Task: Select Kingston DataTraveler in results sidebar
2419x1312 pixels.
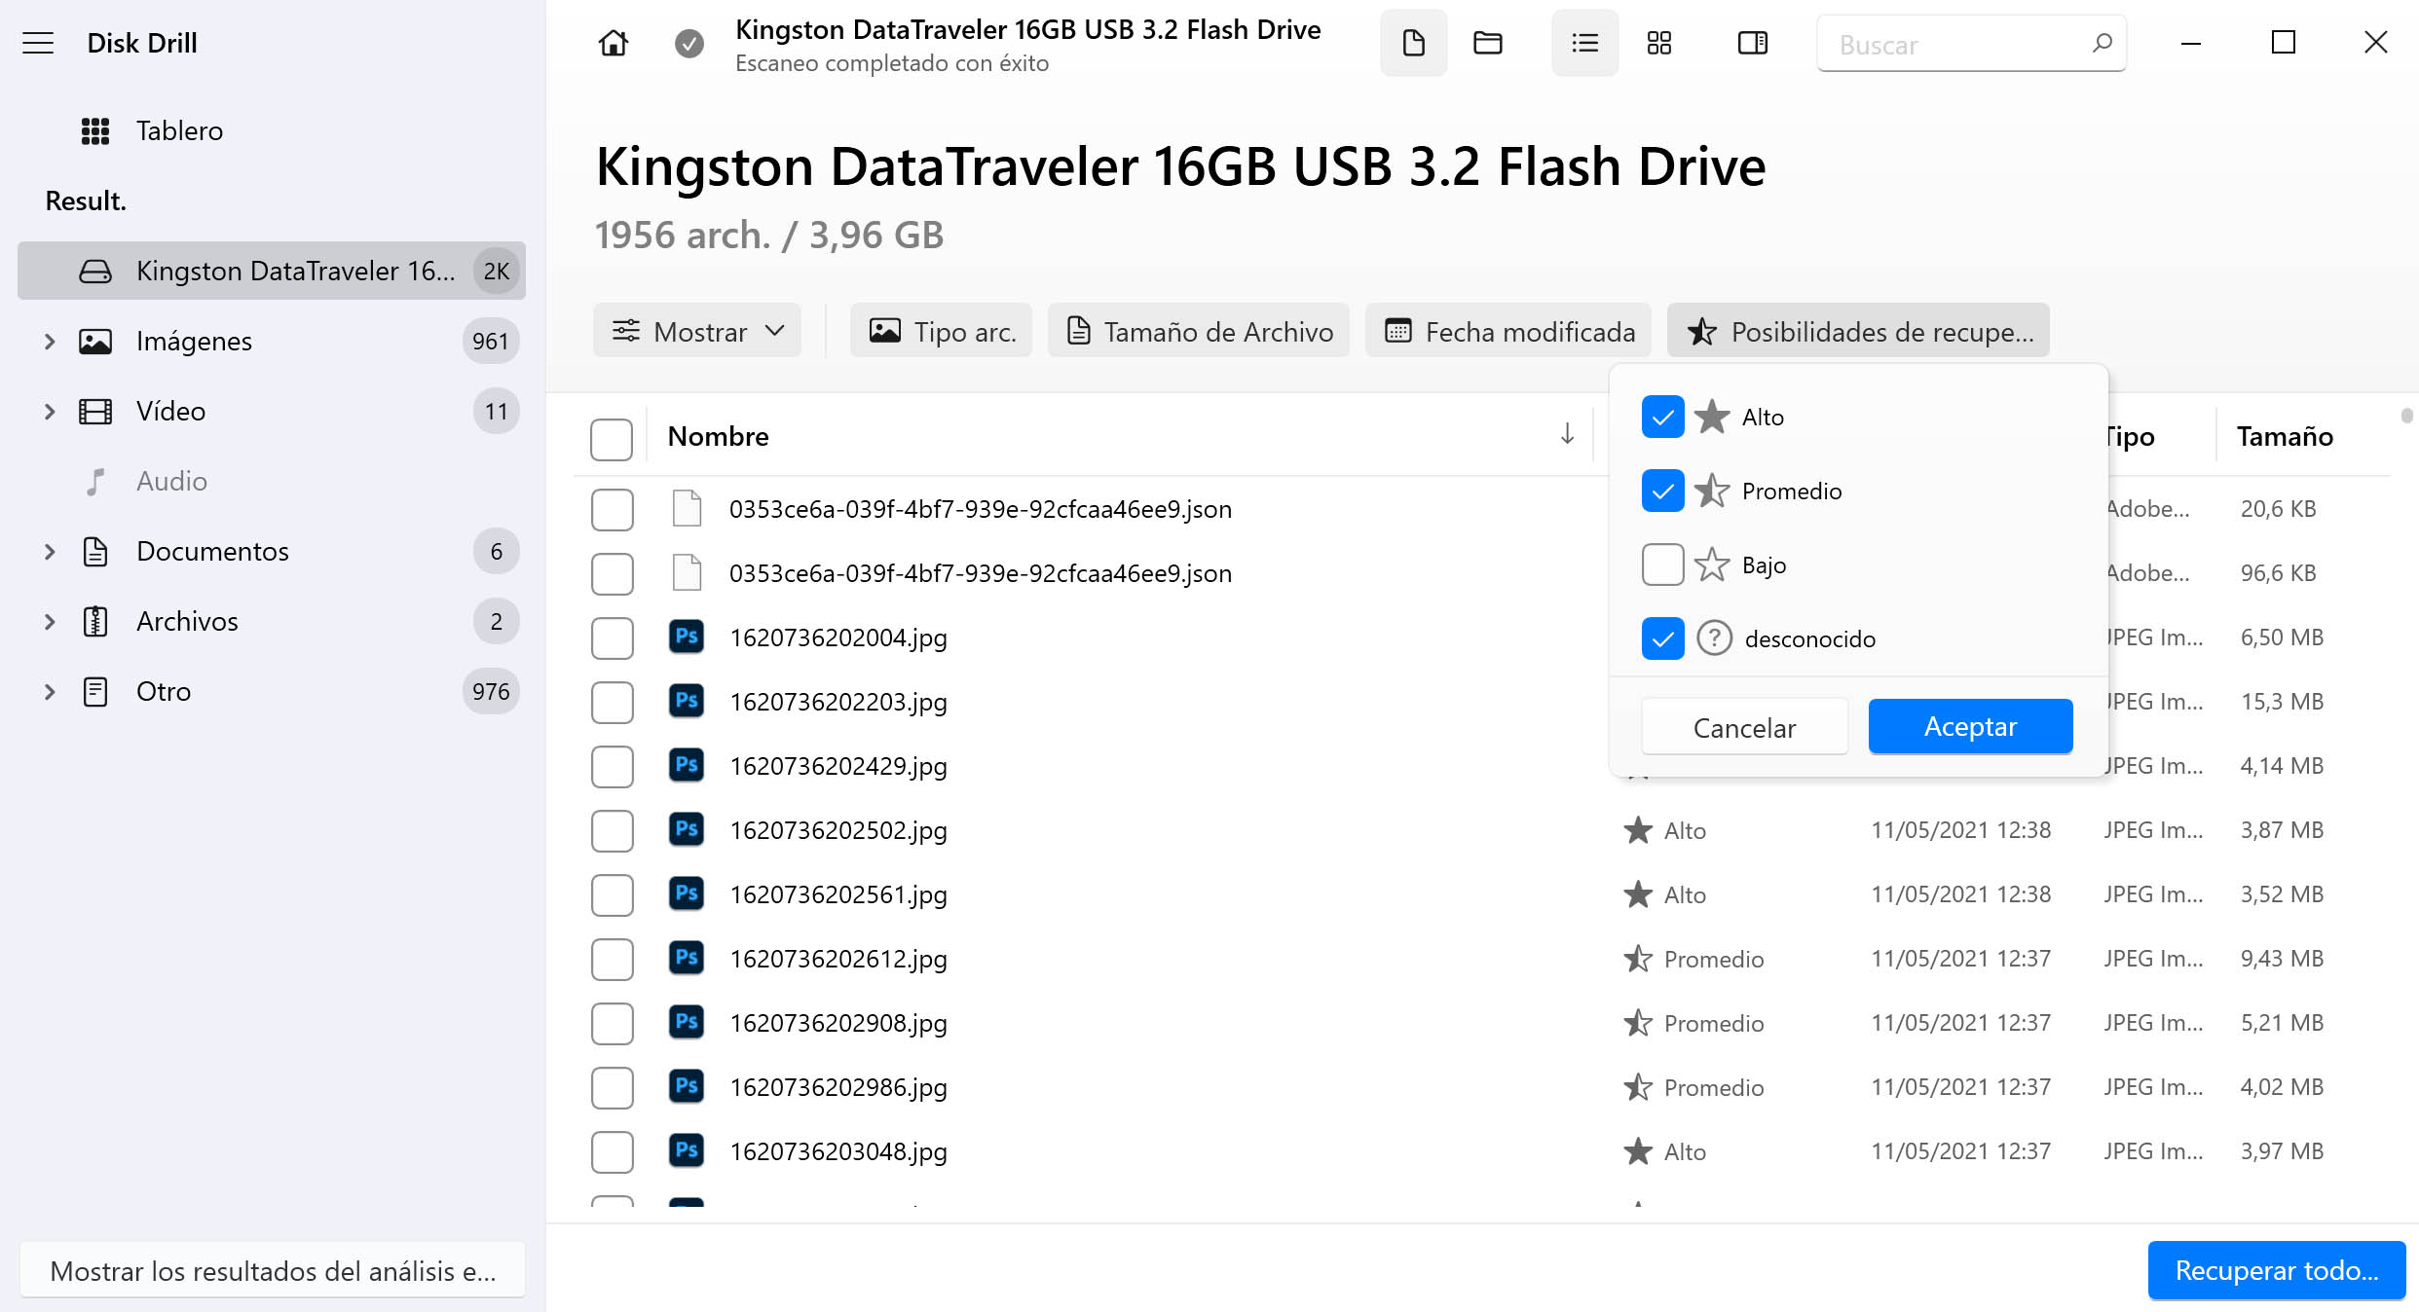Action: coord(272,271)
